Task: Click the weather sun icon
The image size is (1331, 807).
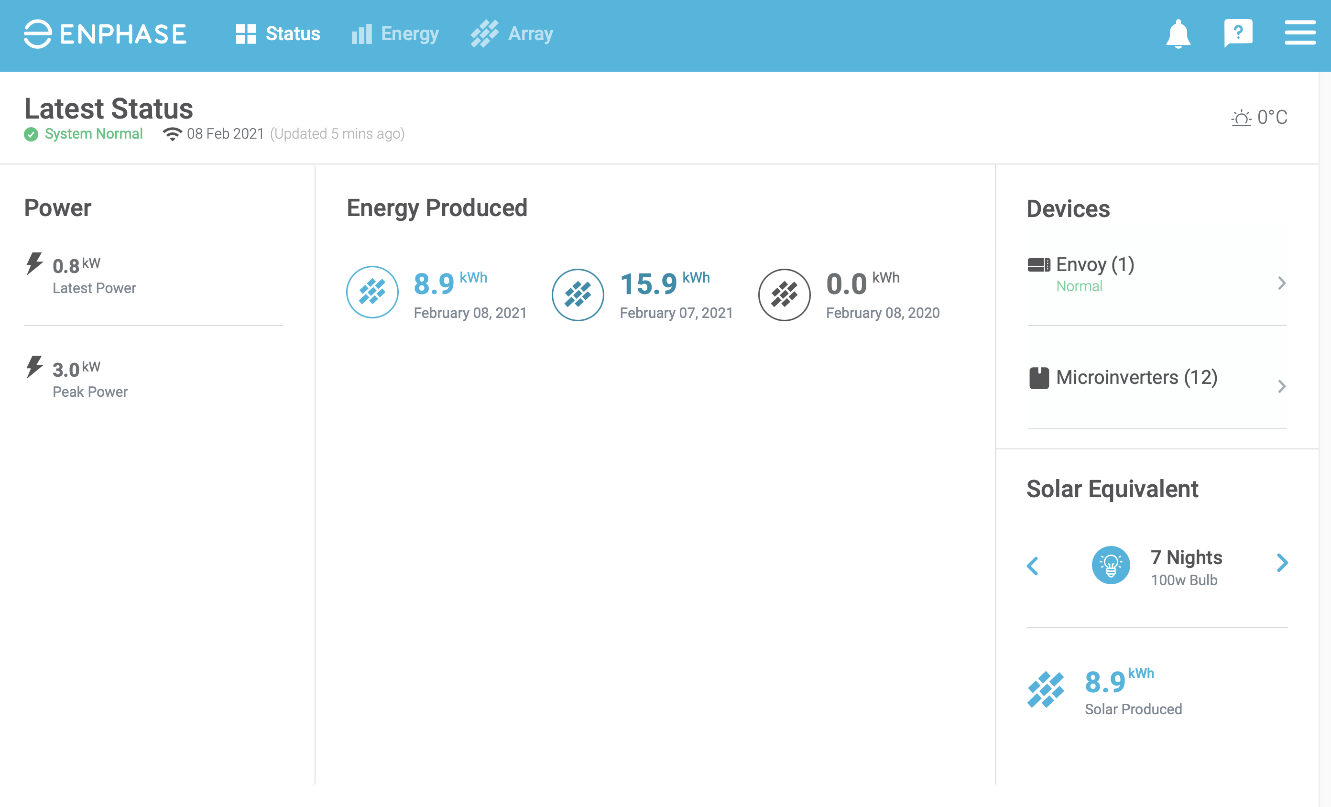Action: 1241,117
